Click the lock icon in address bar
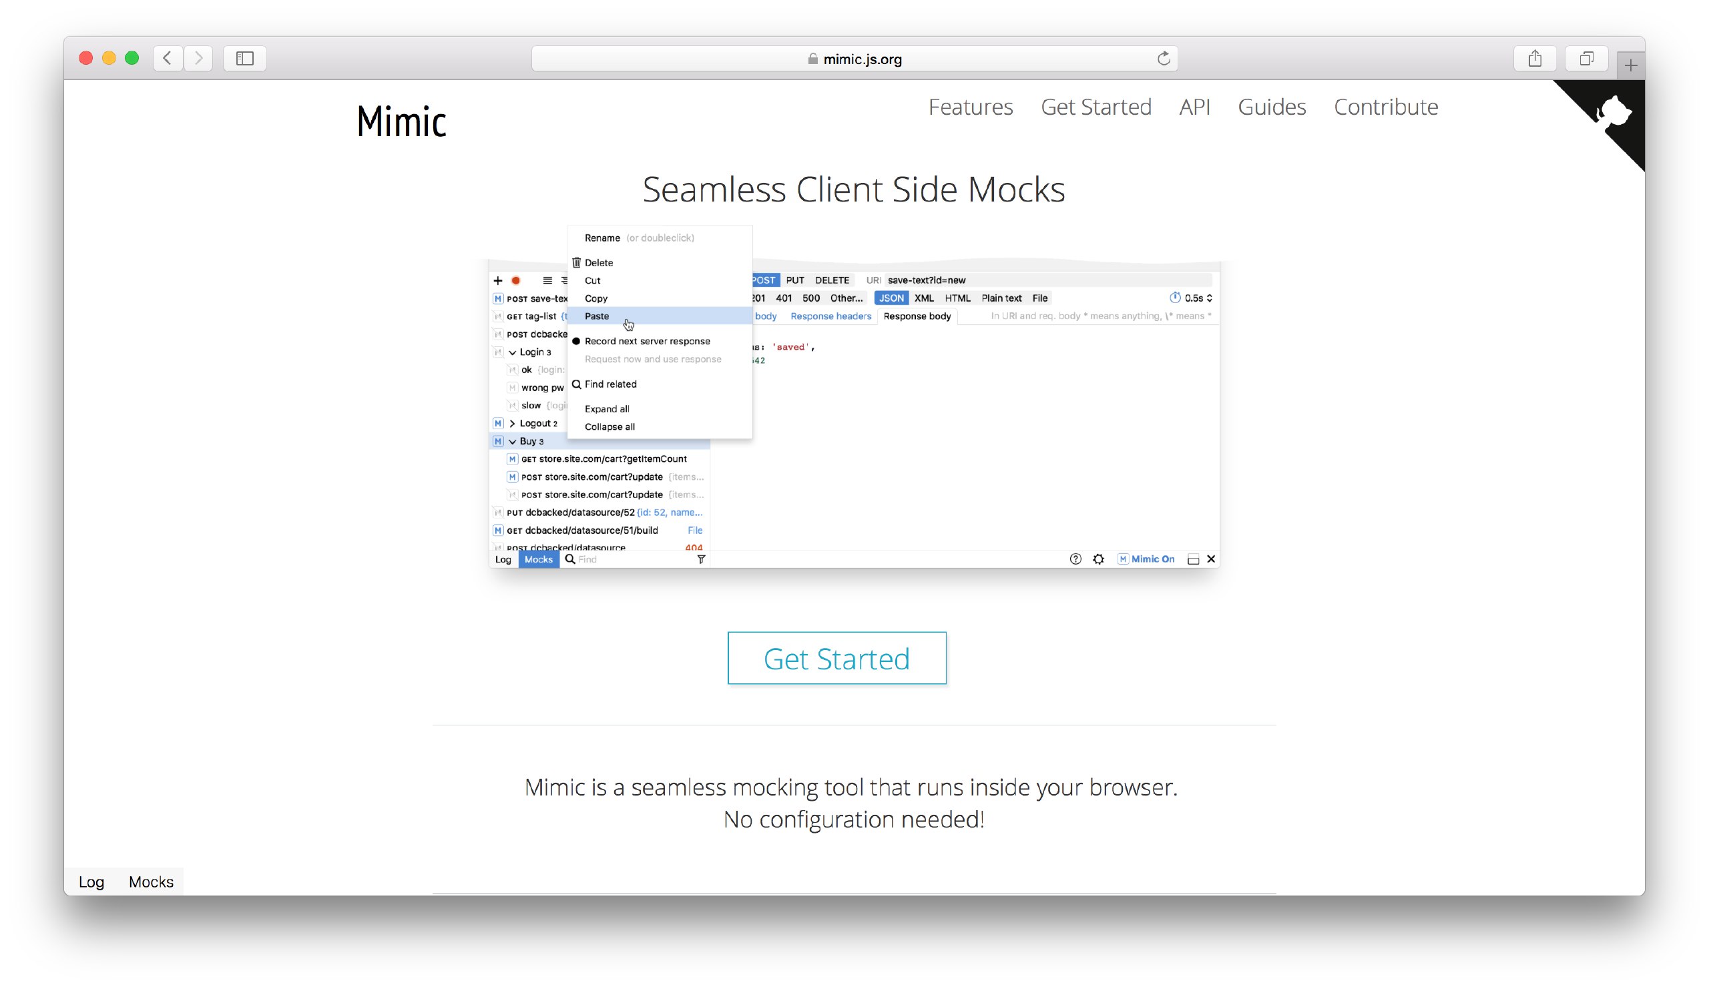Image resolution: width=1709 pixels, height=987 pixels. [812, 59]
